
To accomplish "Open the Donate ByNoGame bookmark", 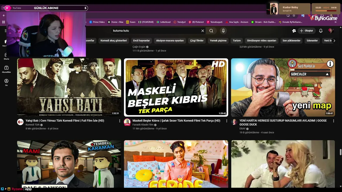I will 290,22.
